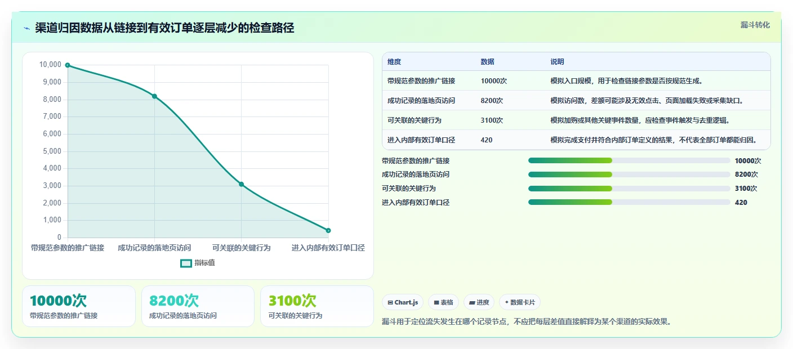Click the 10000次 data card
793x349 pixels.
(x=79, y=306)
